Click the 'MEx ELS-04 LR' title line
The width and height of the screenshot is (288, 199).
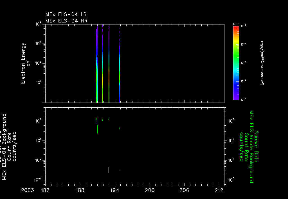tap(66, 14)
